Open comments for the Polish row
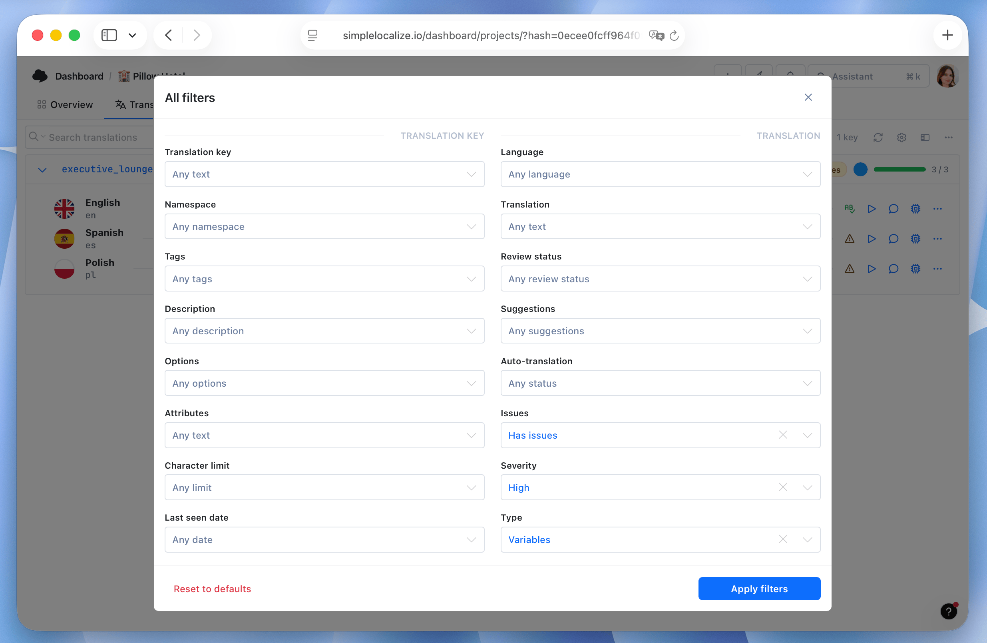 [x=893, y=269]
